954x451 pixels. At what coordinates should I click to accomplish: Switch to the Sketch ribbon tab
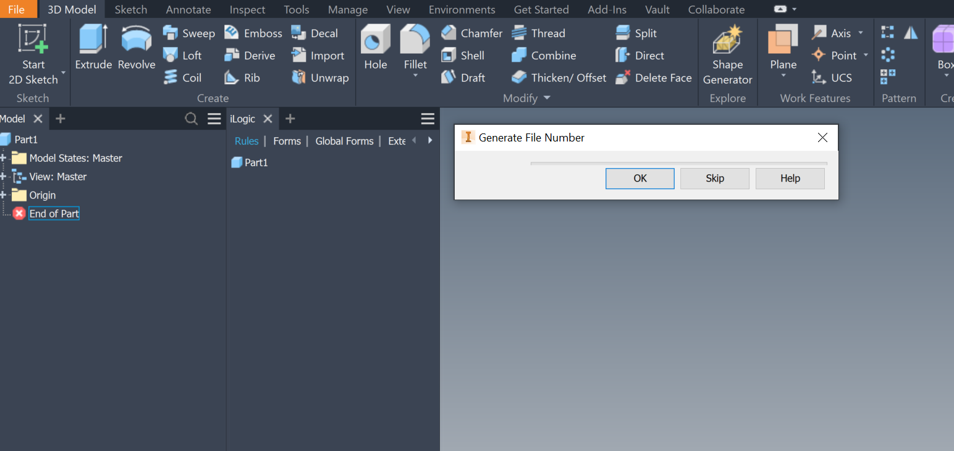(131, 9)
